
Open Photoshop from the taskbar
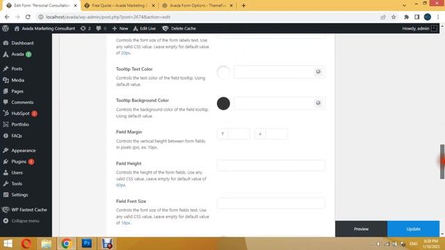87,244
